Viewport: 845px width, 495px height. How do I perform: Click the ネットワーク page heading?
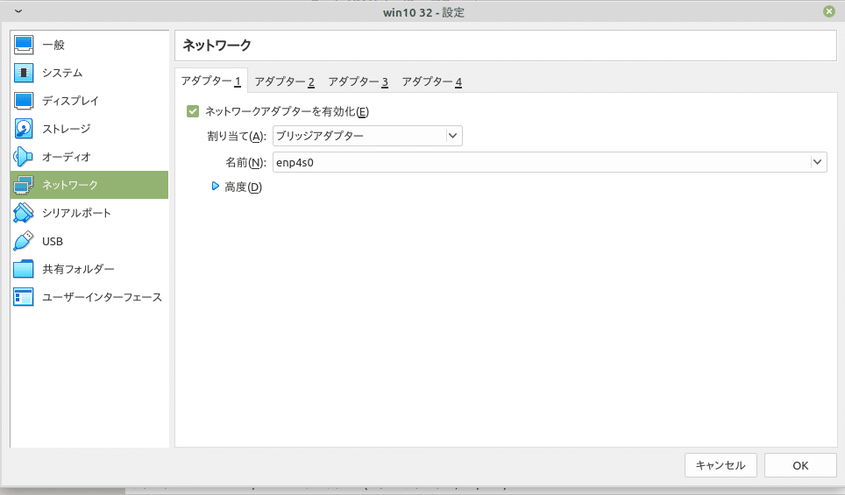(x=217, y=46)
